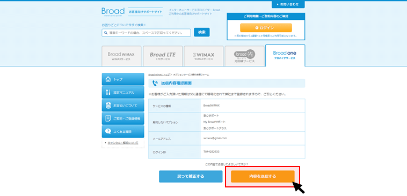Click the coin stack icon for お支払いについて
The width and height of the screenshot is (407, 196).
pyautogui.click(x=108, y=105)
